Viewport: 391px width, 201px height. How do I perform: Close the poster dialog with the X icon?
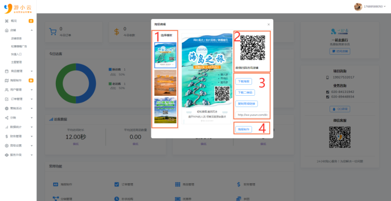(269, 24)
